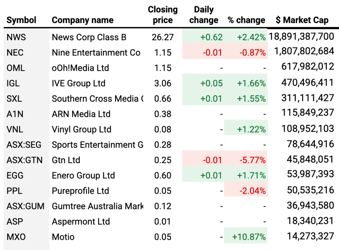Select the ASX:SEG symbol cell
The height and width of the screenshot is (250, 339).
pos(23,145)
